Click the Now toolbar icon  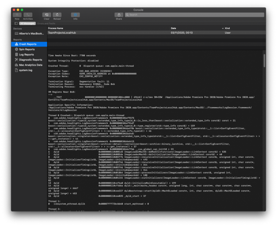point(17,15)
